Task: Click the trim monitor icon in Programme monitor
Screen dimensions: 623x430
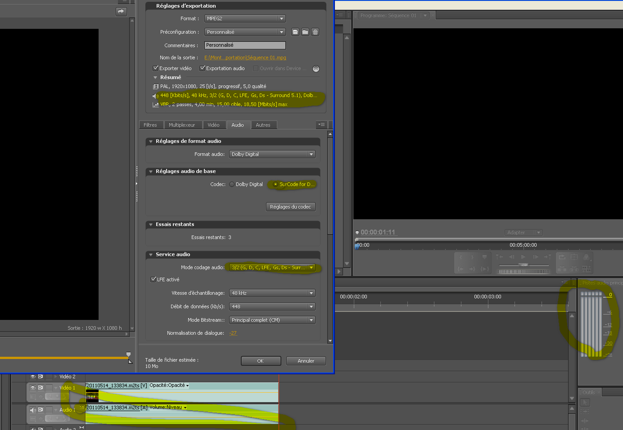Action: (x=587, y=269)
